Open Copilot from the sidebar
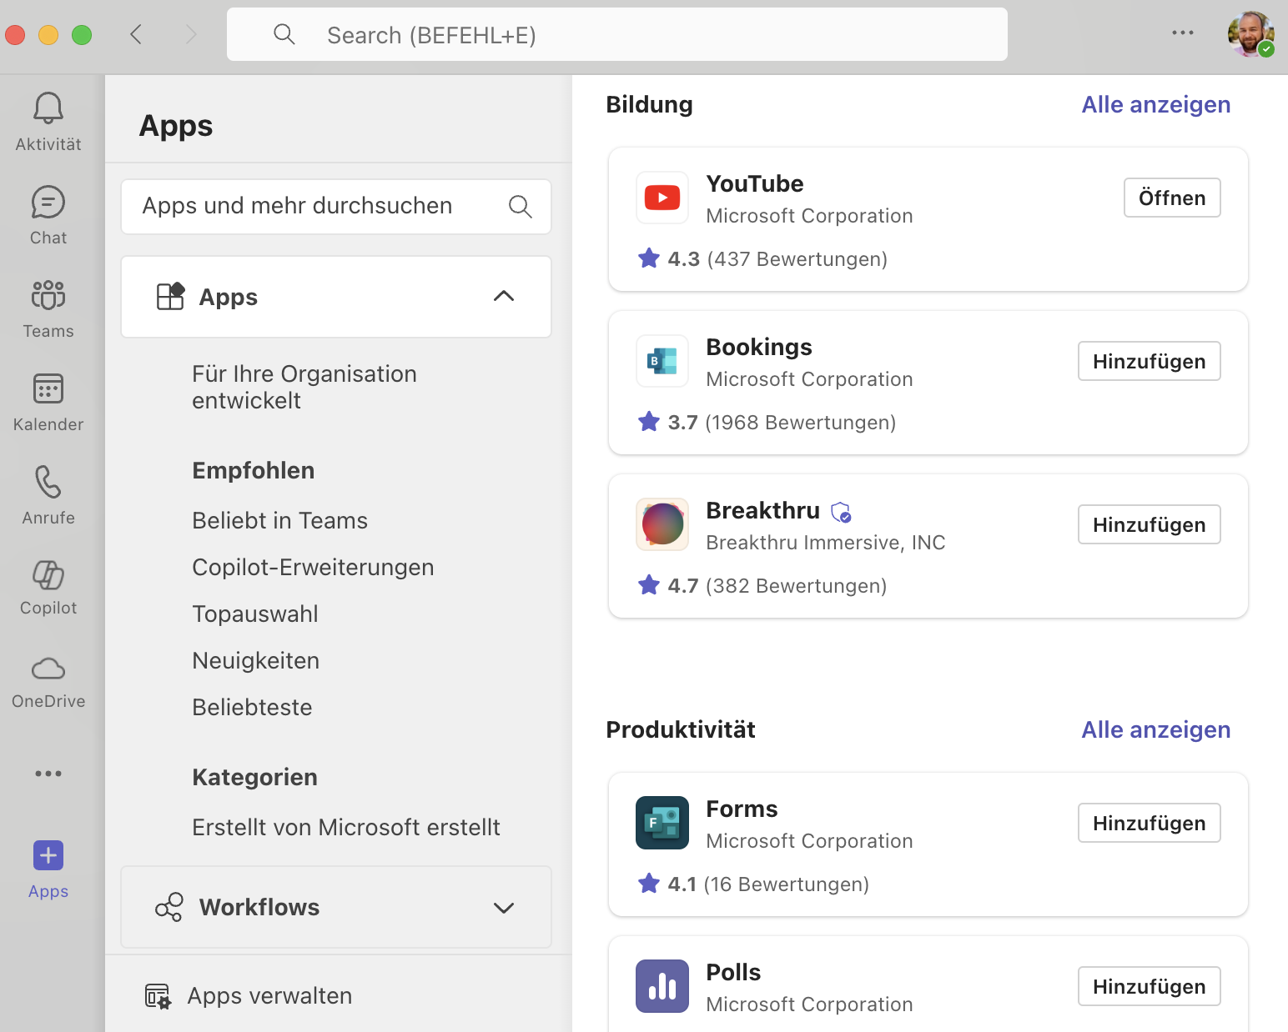Screen dimensions: 1288x1032 (x=48, y=588)
